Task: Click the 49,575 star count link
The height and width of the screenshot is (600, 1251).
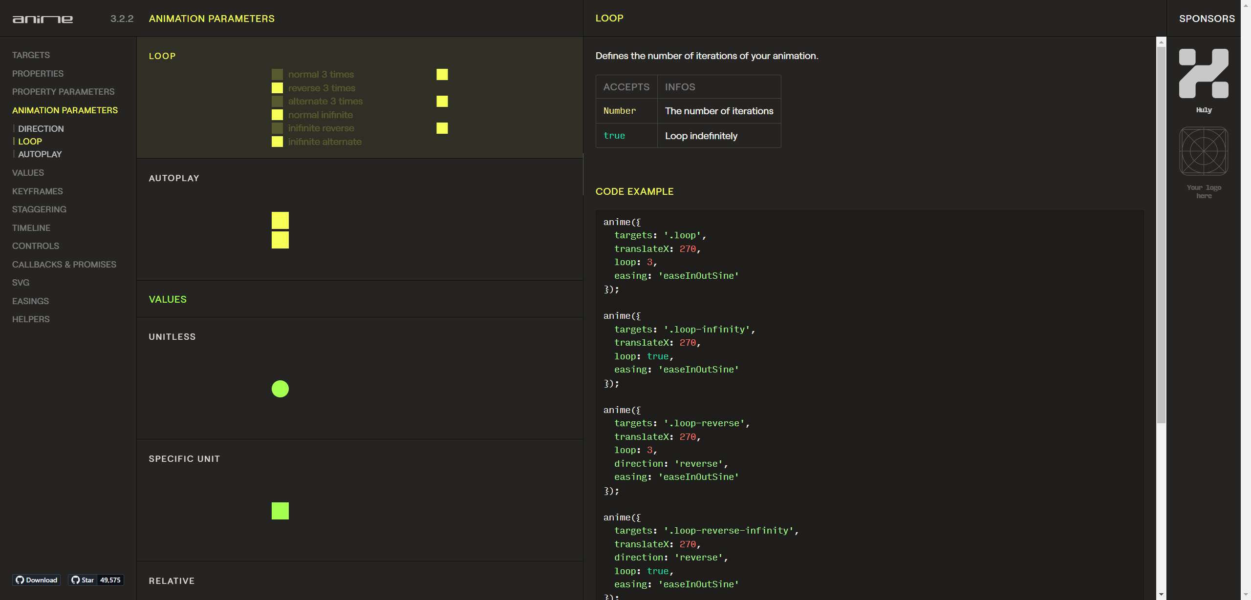Action: tap(110, 580)
